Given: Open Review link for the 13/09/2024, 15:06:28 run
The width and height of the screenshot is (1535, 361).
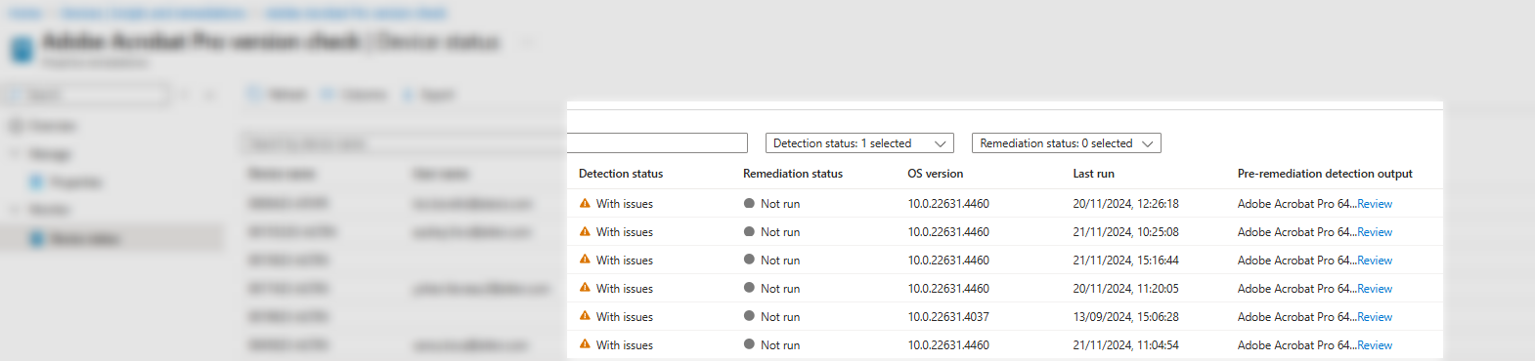Looking at the screenshot, I should pyautogui.click(x=1374, y=317).
